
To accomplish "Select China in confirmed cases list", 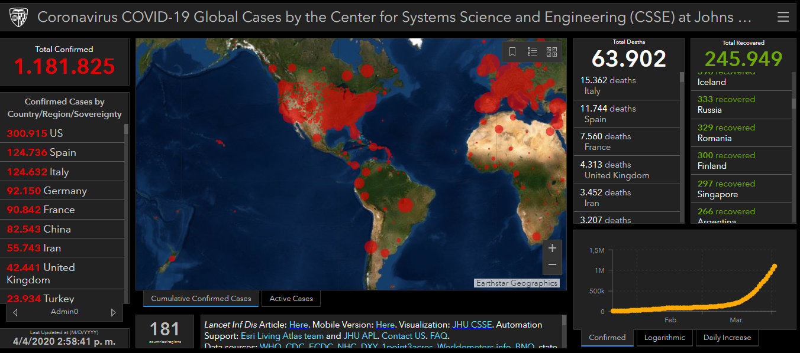I will coord(62,229).
